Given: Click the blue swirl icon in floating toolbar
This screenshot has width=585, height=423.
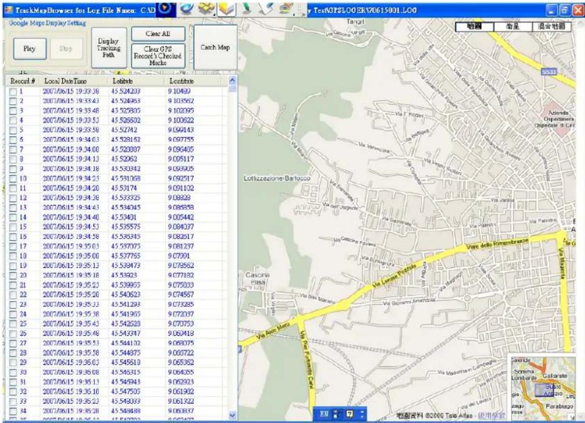Looking at the screenshot, I should 186,9.
